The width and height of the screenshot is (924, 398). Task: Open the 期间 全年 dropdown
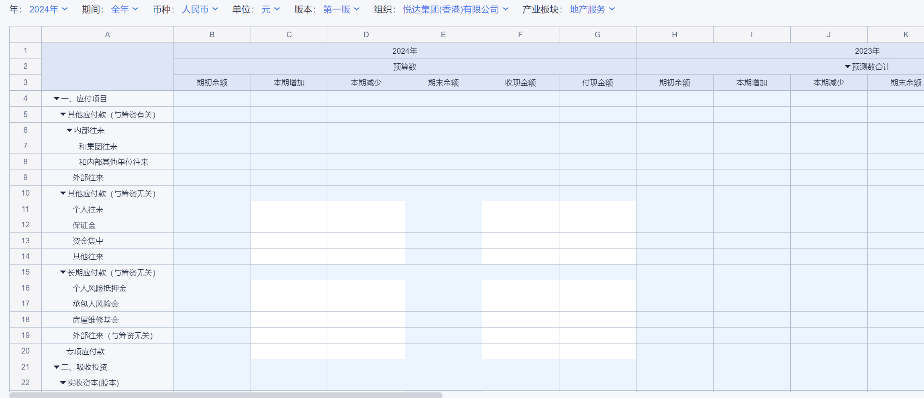click(x=124, y=9)
